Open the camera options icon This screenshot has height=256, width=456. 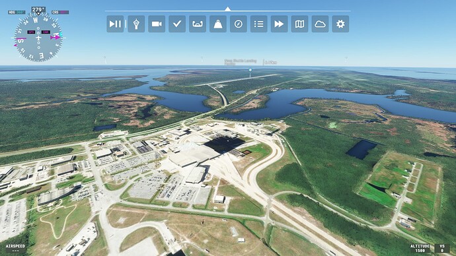157,24
